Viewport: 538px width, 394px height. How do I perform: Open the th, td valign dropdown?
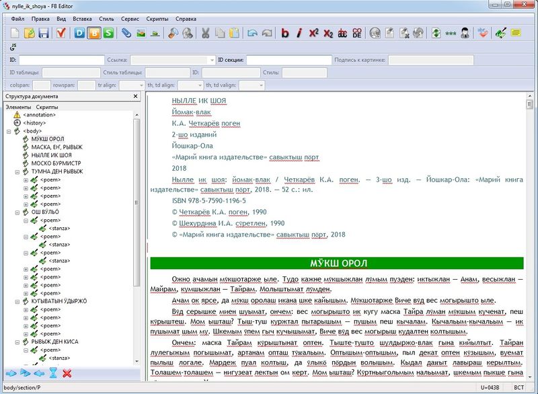(261, 85)
